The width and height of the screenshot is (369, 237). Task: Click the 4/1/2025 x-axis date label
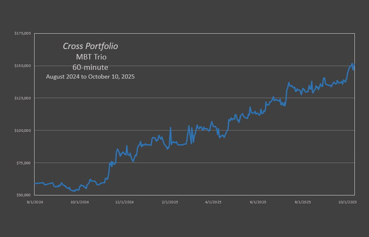click(x=213, y=202)
